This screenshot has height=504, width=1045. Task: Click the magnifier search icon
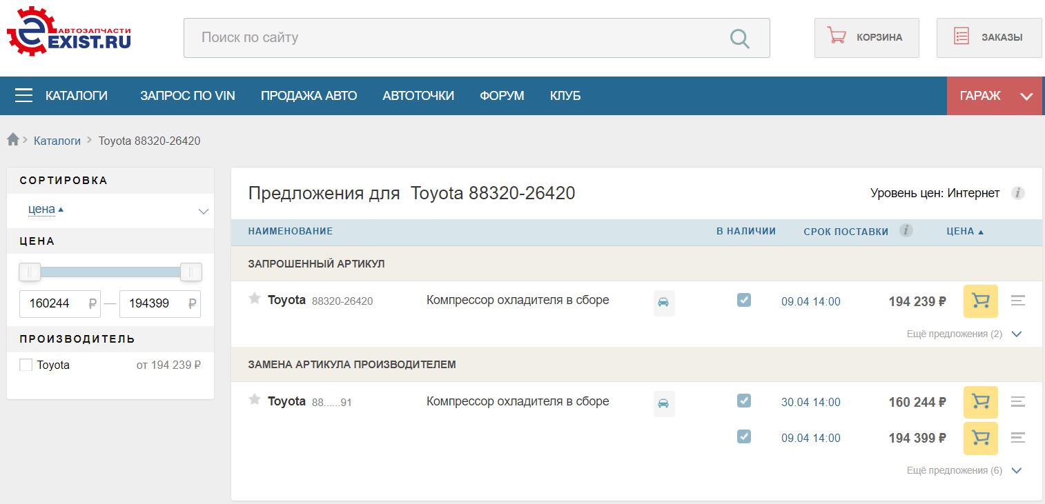739,39
